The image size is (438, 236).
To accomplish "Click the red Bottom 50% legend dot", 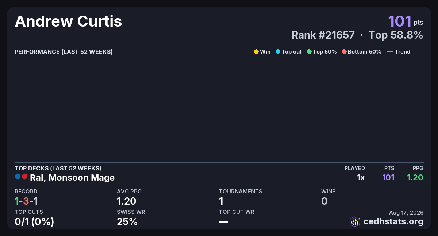I will click(344, 52).
